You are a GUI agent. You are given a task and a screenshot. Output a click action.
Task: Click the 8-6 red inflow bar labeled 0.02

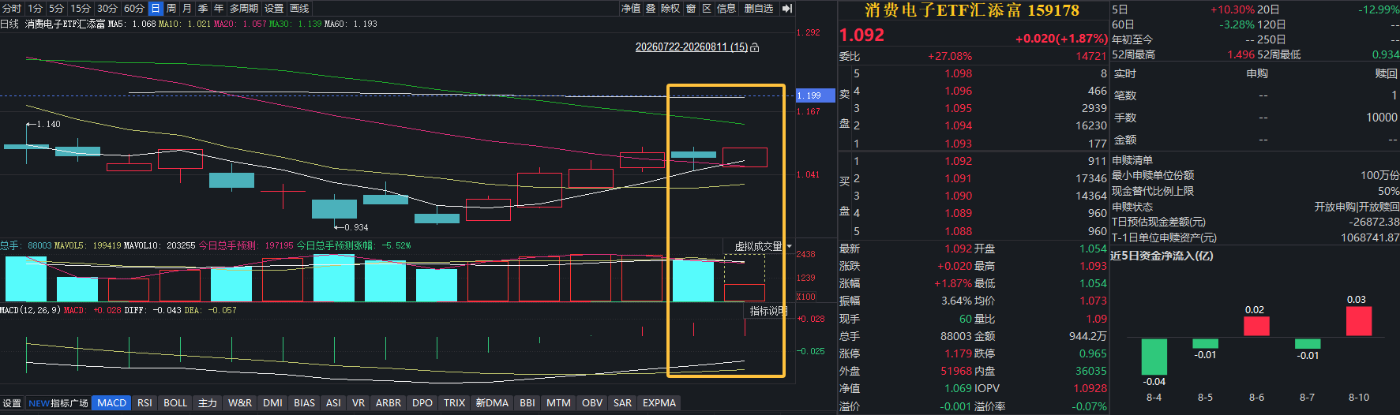[x=1256, y=326]
